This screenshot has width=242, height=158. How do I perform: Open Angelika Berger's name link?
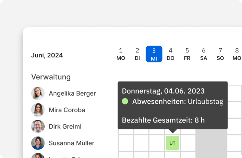pyautogui.click(x=72, y=94)
